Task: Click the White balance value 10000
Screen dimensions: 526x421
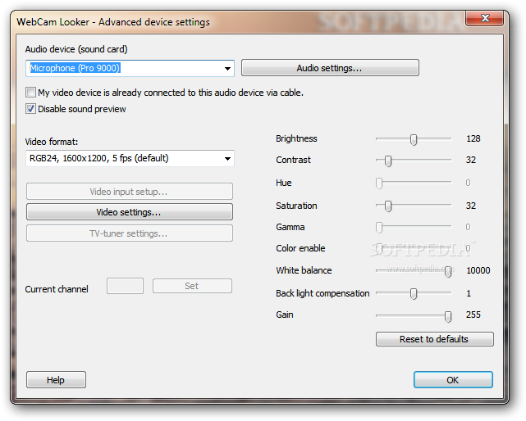Action: [478, 270]
